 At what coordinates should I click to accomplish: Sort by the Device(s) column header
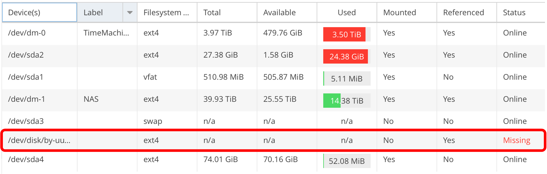(39, 12)
